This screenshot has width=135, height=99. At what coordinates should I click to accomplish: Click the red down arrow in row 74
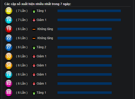point(34,20)
